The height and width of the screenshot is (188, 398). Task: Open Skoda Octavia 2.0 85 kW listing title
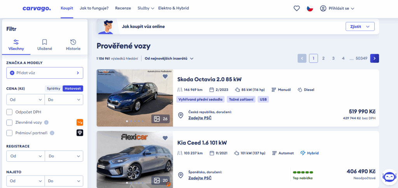(x=209, y=79)
